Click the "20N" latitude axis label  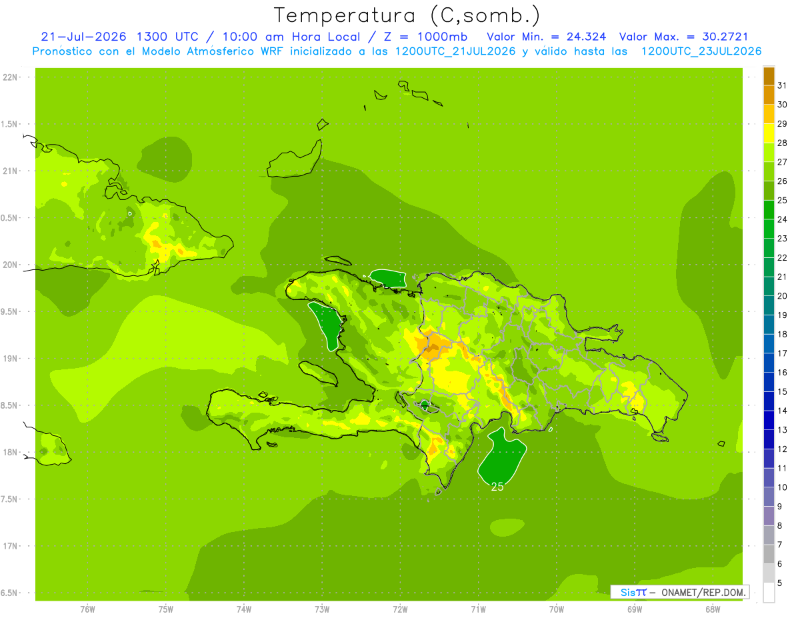[10, 265]
